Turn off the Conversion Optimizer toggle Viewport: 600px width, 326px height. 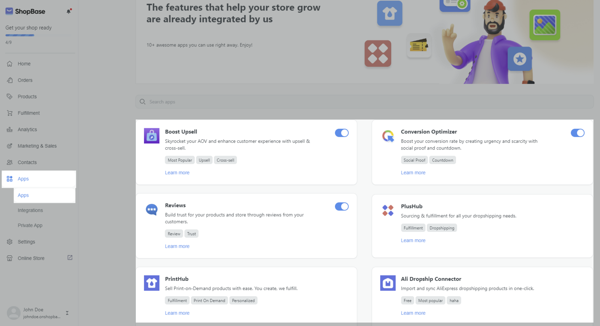(577, 133)
